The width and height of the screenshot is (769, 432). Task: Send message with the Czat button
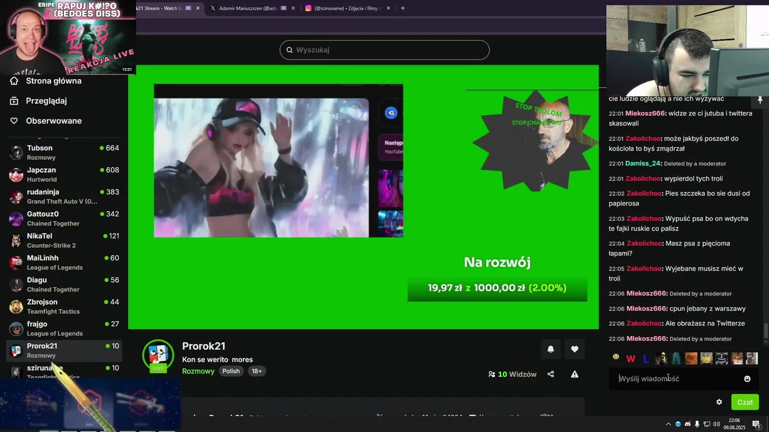745,402
